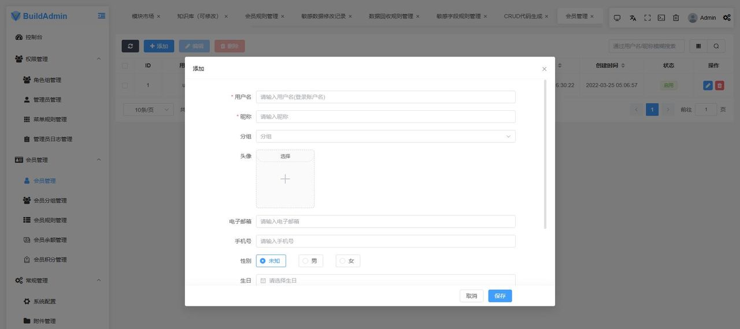Click the plus avatar upload area
740x329 pixels.
click(285, 179)
